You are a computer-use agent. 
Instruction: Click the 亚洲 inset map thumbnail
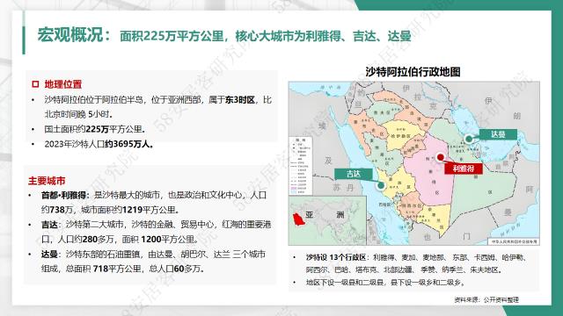click(x=327, y=220)
